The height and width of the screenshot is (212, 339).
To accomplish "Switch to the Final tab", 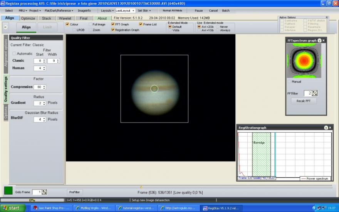I will pos(84,19).
